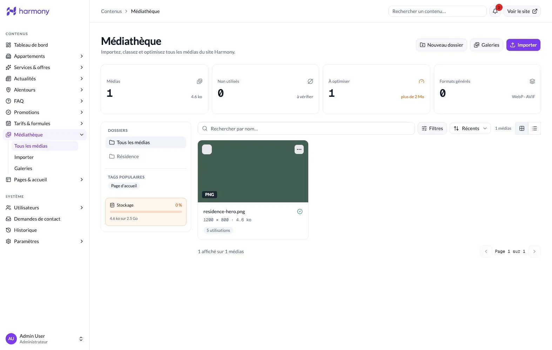Expand the Appartements menu
This screenshot has width=552, height=350.
pos(82,56)
